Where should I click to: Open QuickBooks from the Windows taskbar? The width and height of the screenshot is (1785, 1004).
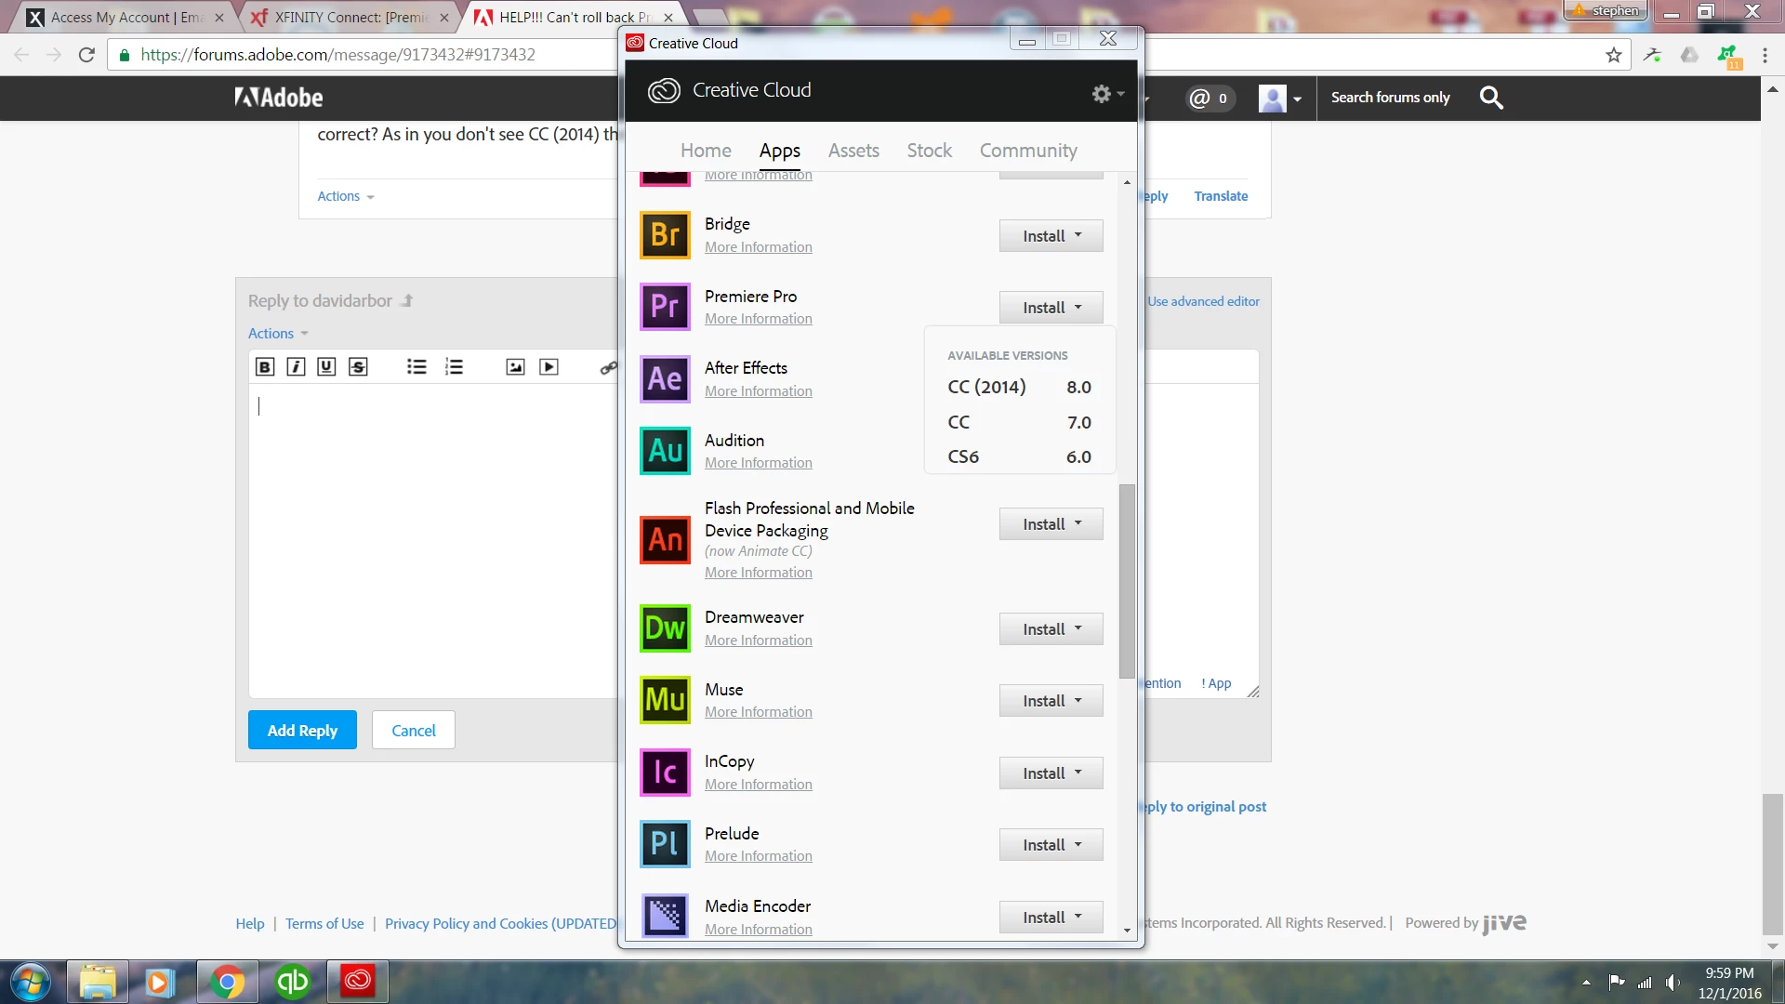(292, 982)
